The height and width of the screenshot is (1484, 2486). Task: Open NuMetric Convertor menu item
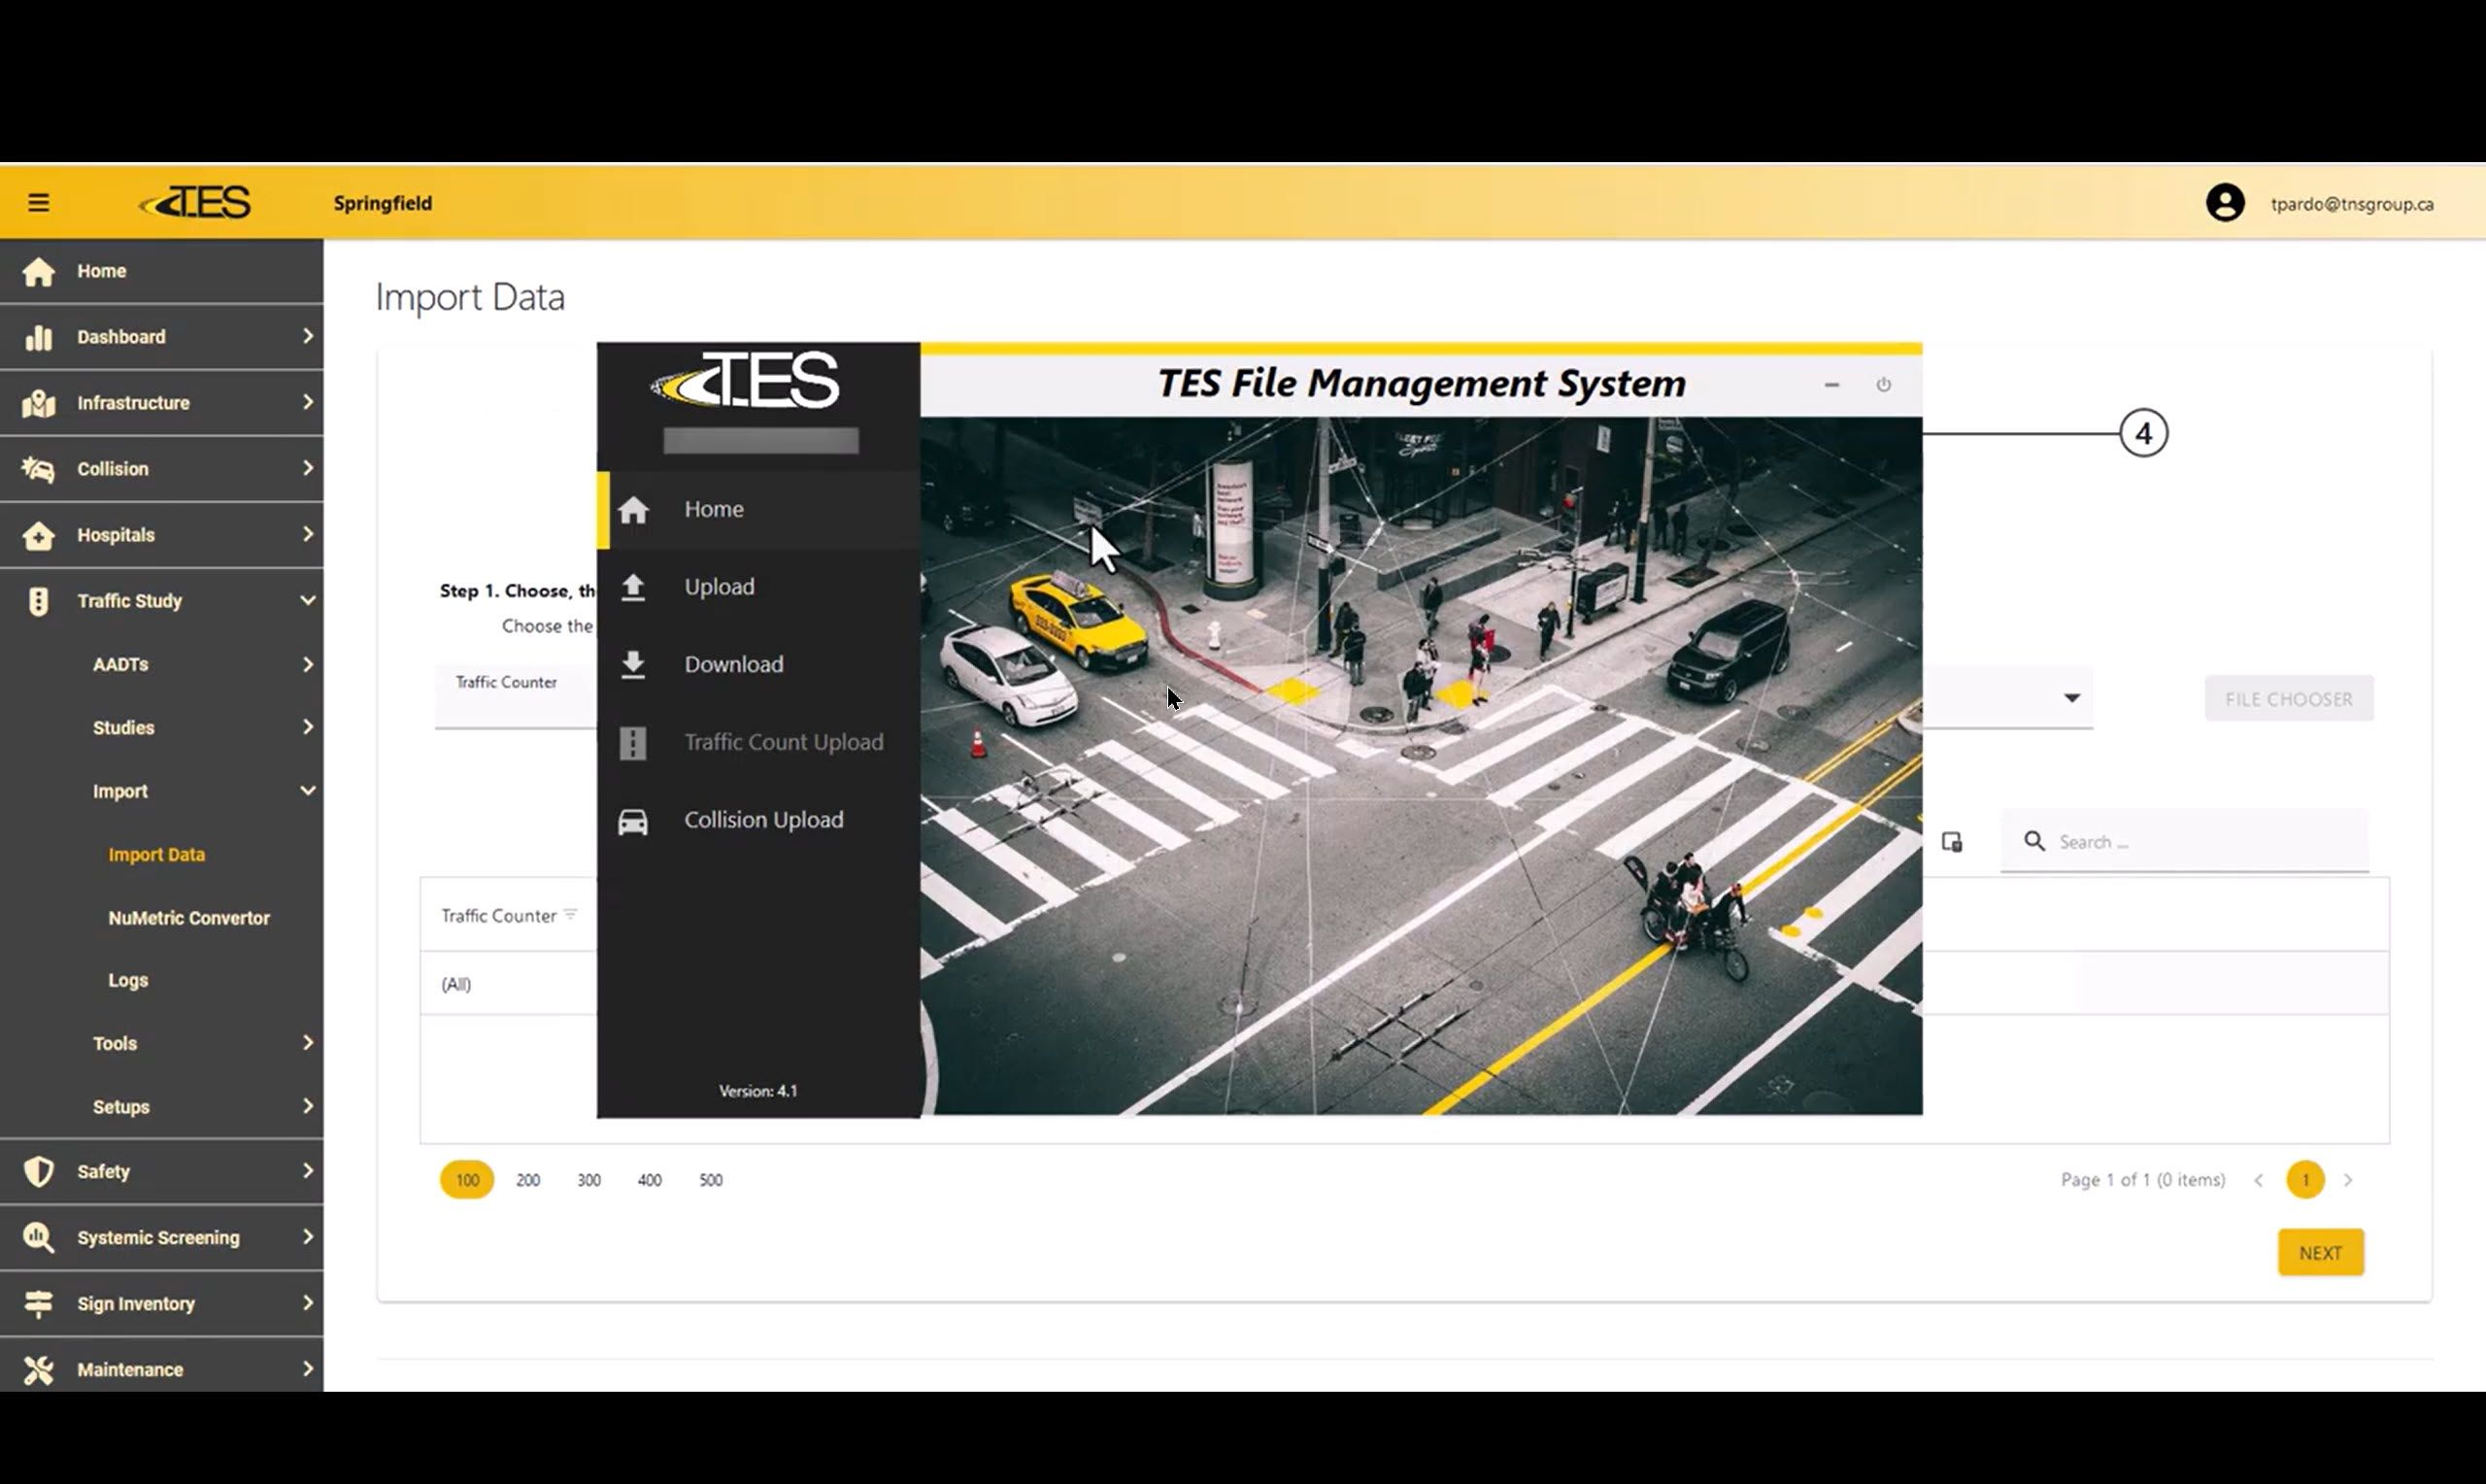point(189,918)
